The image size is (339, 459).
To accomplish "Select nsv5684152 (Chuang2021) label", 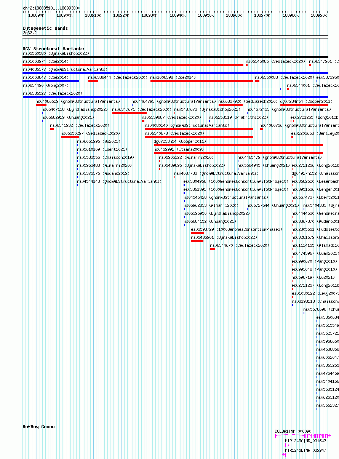I will [x=210, y=221].
